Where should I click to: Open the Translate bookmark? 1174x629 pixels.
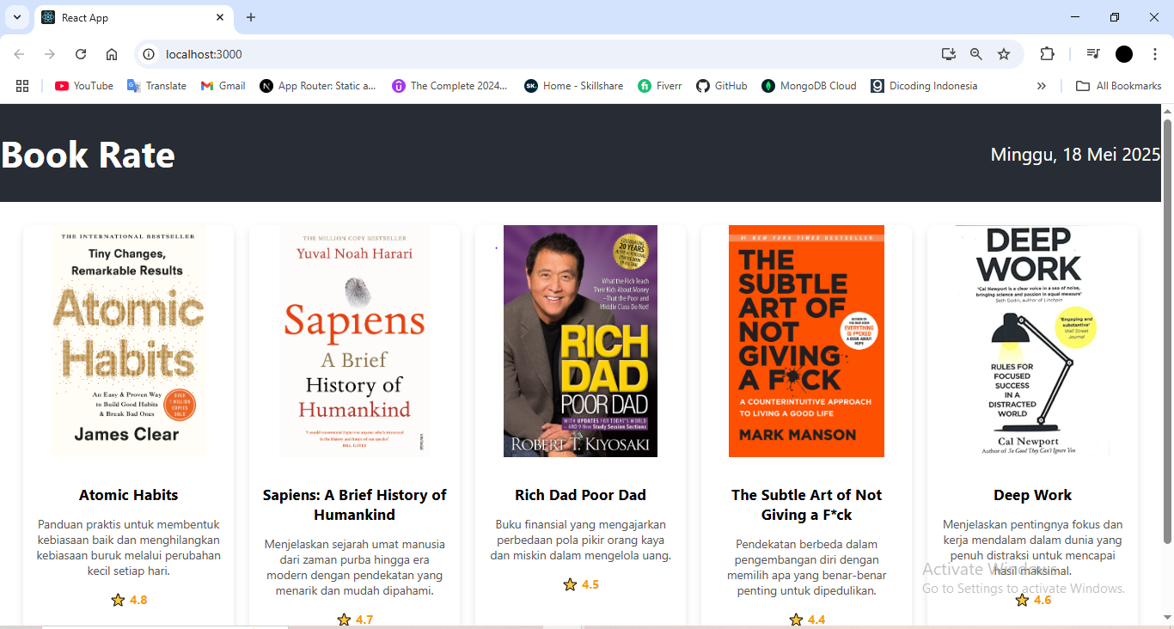click(x=156, y=86)
